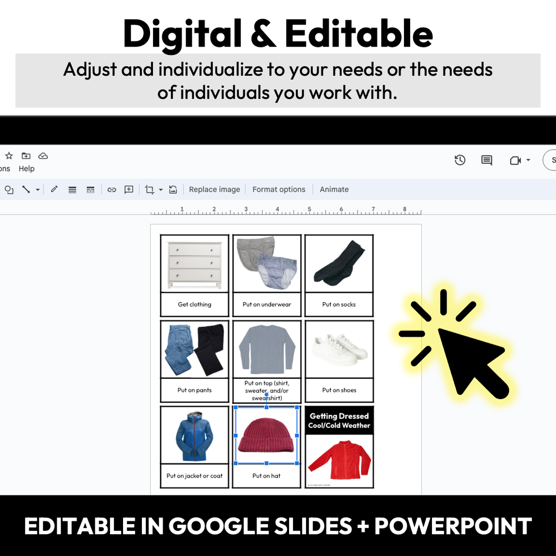This screenshot has height=556, width=556.
Task: Add a comment with the plus-bubble icon
Action: tap(129, 190)
